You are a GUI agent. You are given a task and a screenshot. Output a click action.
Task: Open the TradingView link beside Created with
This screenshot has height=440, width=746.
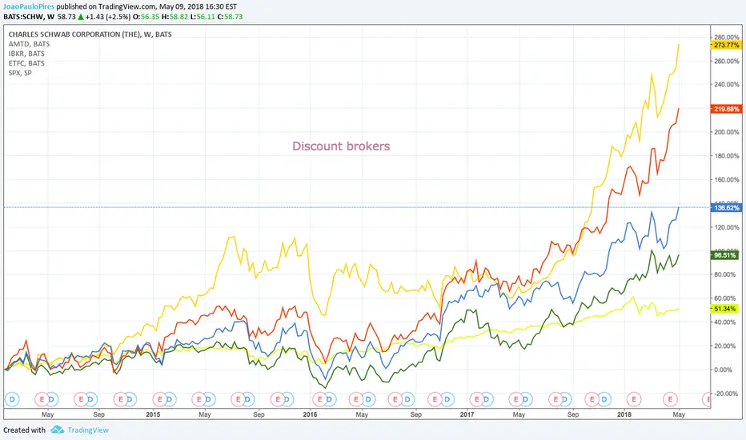88,430
